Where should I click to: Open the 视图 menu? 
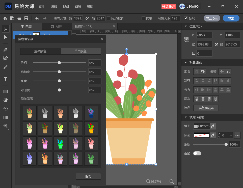[66, 7]
